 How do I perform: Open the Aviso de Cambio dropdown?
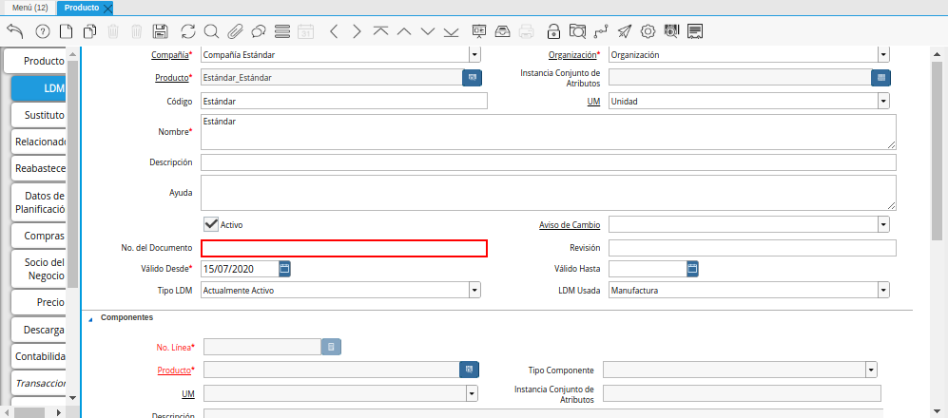coord(883,225)
